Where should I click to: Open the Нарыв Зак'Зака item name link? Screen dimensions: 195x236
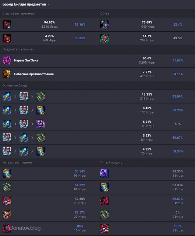pos(26,60)
